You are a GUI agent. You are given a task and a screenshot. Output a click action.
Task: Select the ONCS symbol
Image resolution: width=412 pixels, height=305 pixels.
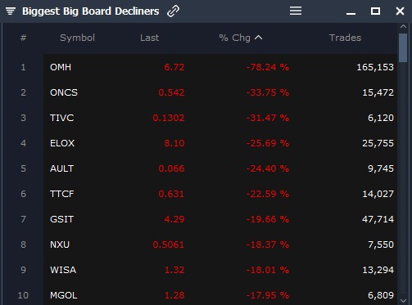click(x=64, y=92)
